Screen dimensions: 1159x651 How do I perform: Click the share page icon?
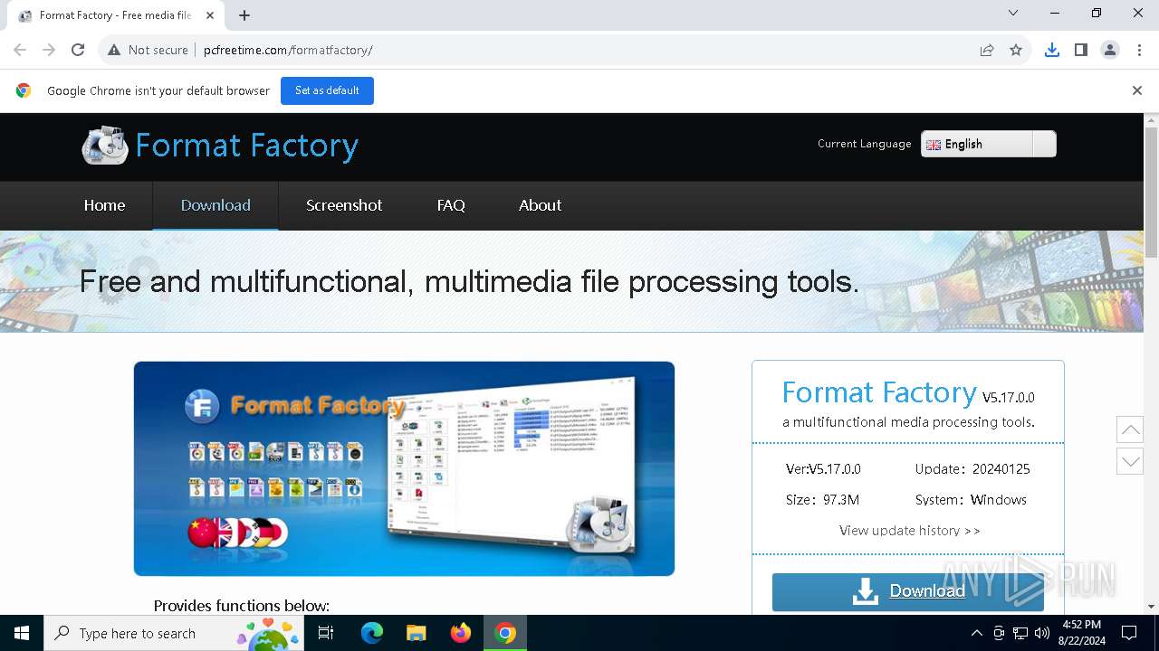[987, 50]
